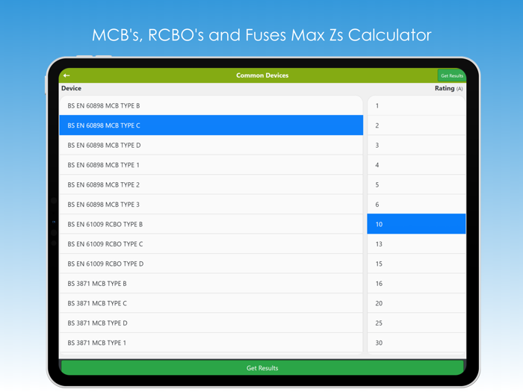The width and height of the screenshot is (523, 392).
Task: Select BS EN 61009 RCBO TYPE D
Action: tap(211, 264)
